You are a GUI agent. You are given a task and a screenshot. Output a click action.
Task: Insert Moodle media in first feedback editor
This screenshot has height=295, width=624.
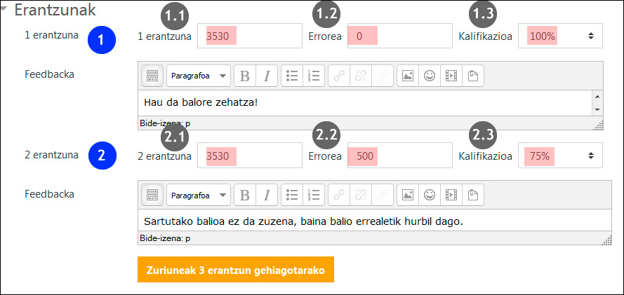451,76
